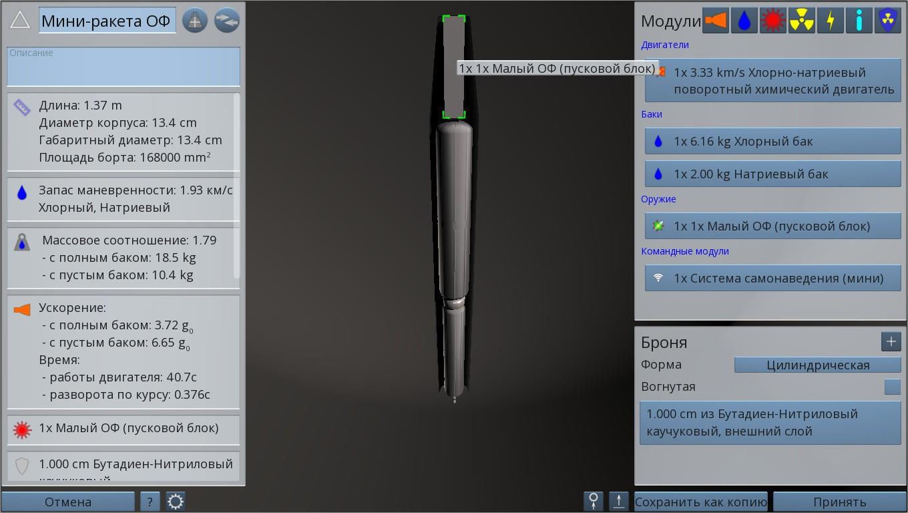Click the Баки section label
Screen dimensions: 908x513
click(x=652, y=114)
